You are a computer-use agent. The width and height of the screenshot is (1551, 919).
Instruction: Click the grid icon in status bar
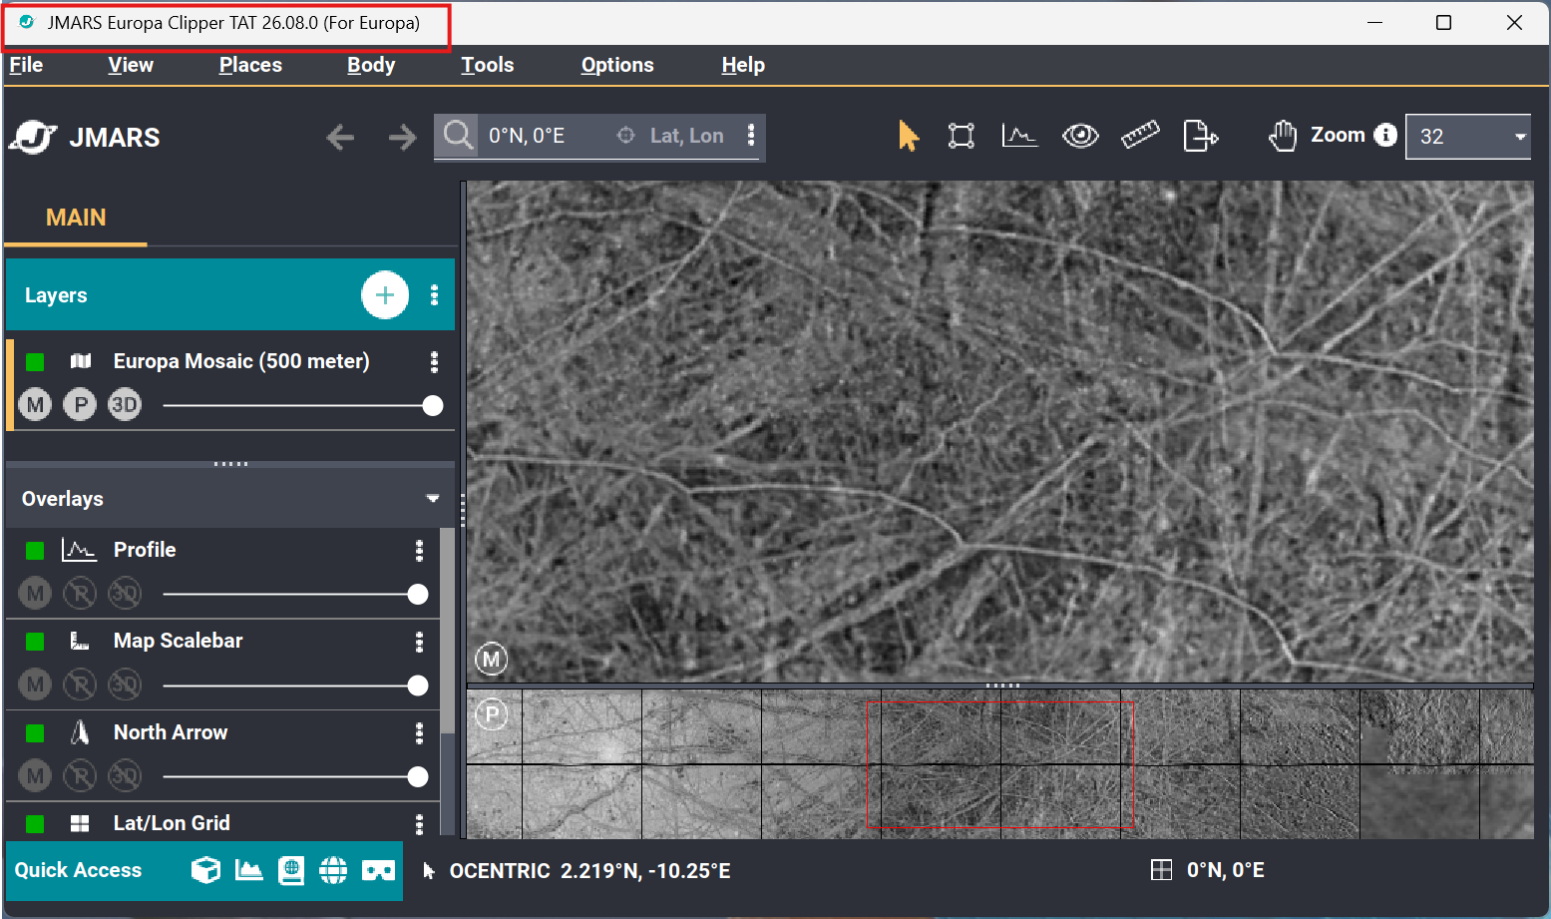1161,870
